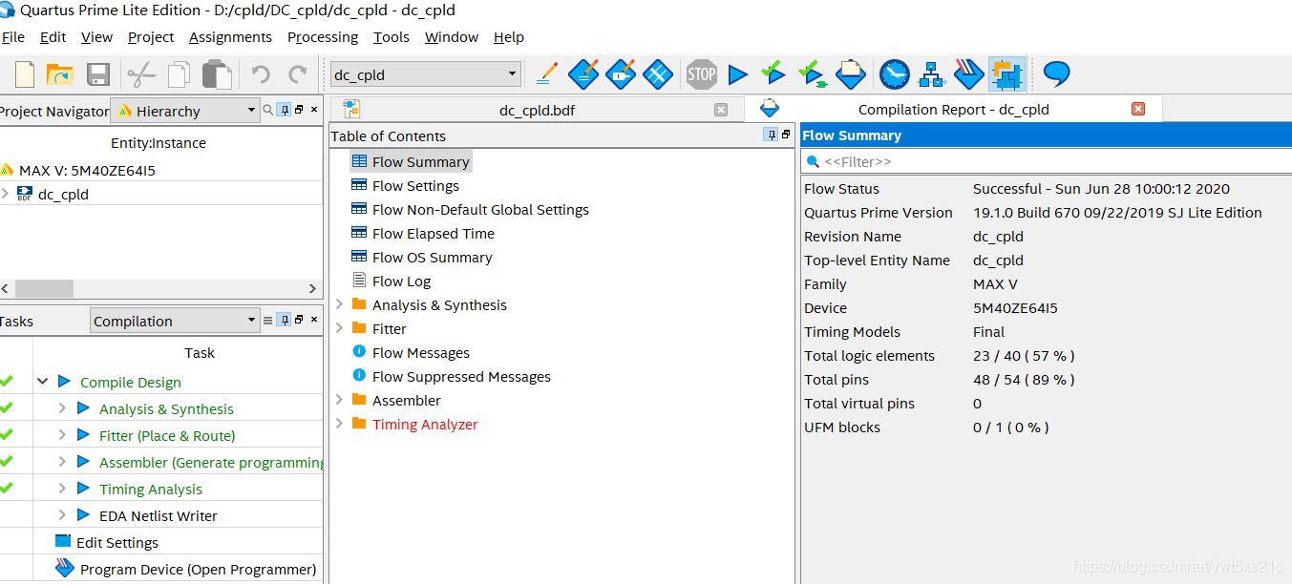Viewport: 1292px width, 584px height.
Task: Select Flow OS Summary entry
Action: 432,257
